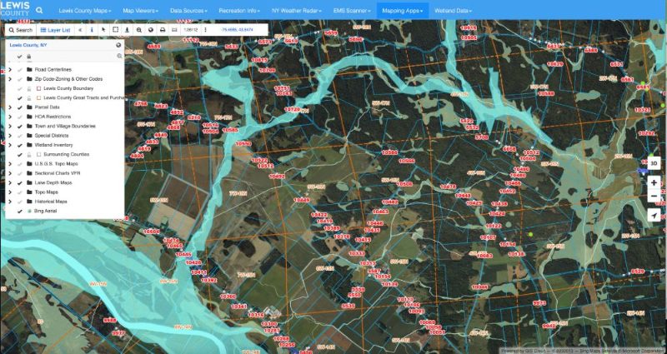The image size is (667, 354).
Task: Click the red Lewis County Boundary legend swatch
Action: pyautogui.click(x=38, y=88)
